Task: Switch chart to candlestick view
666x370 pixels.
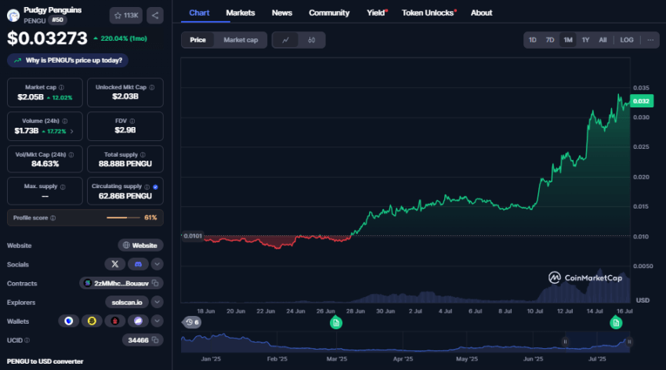Action: tap(311, 40)
